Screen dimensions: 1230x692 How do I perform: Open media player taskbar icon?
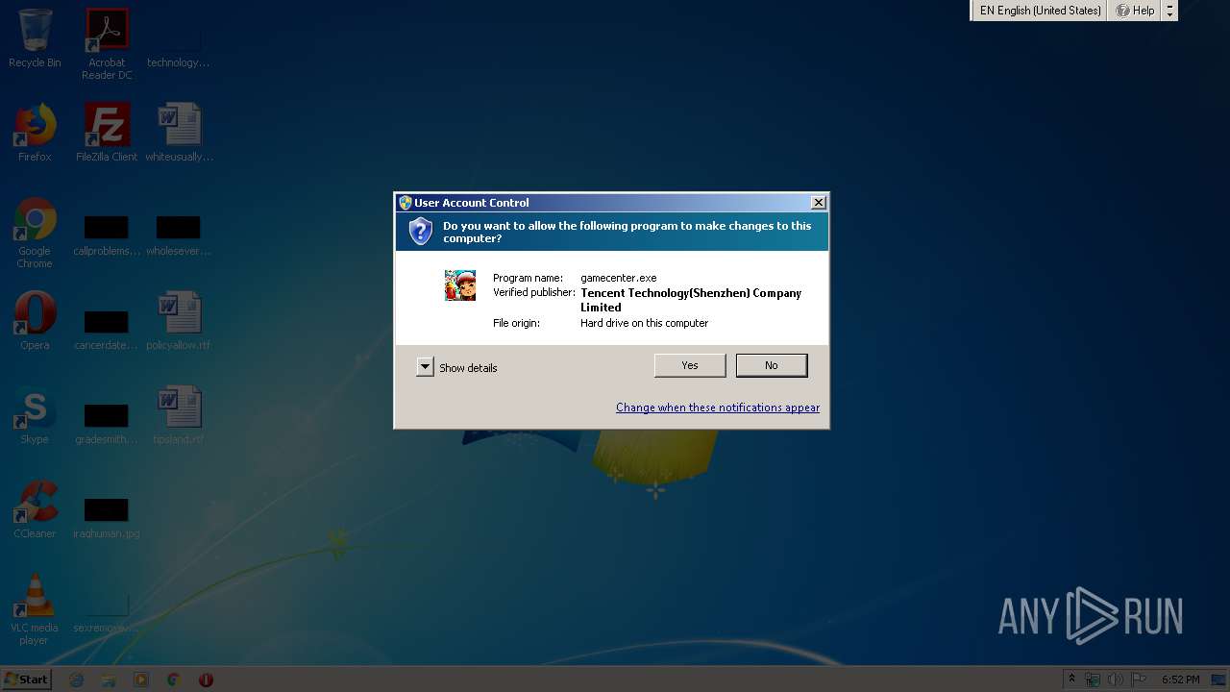tap(141, 680)
